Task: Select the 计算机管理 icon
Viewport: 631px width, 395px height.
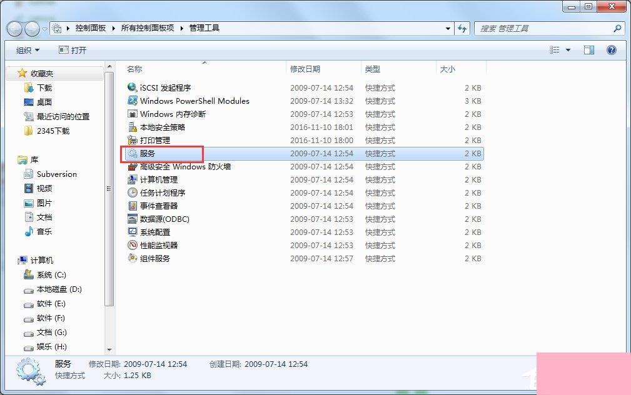Action: click(133, 179)
